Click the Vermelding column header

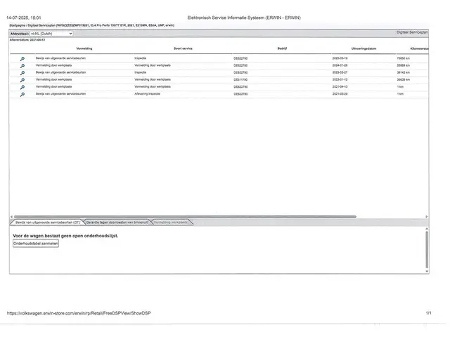point(84,48)
